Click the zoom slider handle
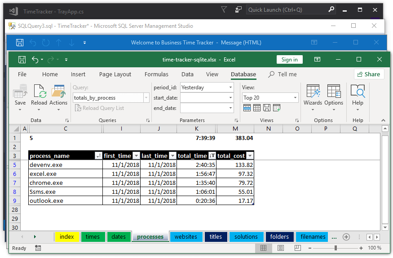Viewport: 393px width, 258px height. pyautogui.click(x=336, y=248)
